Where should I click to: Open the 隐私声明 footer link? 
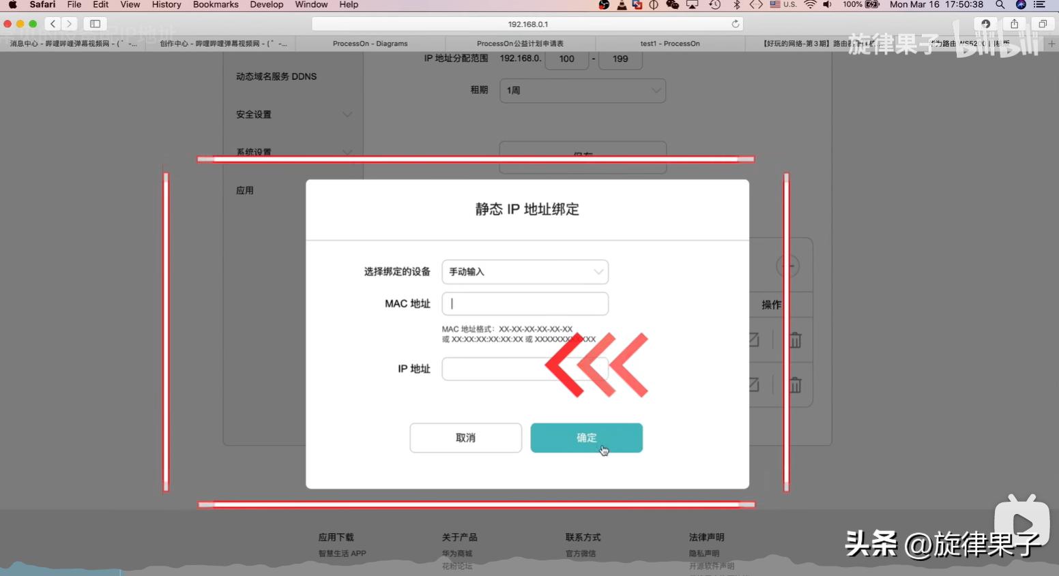[704, 554]
